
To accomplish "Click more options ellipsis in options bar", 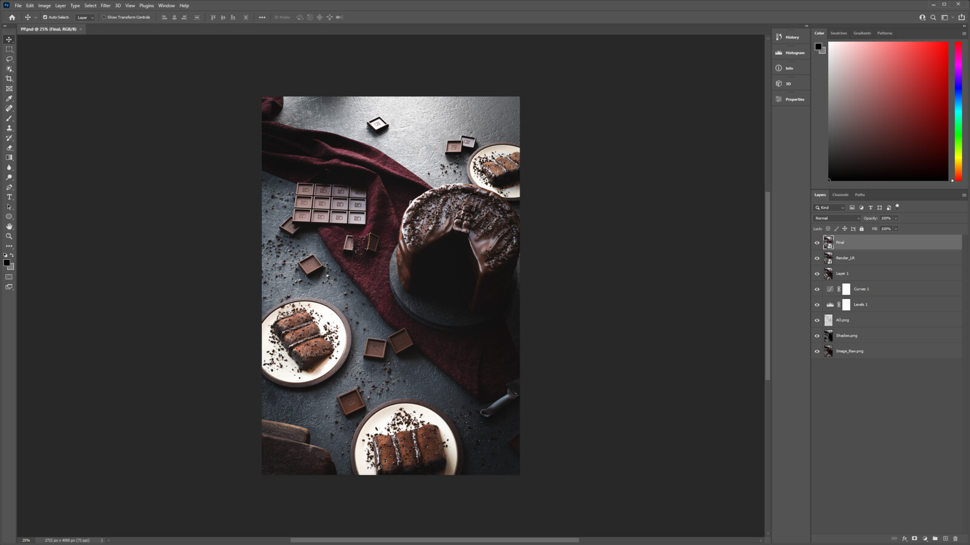I will (262, 18).
